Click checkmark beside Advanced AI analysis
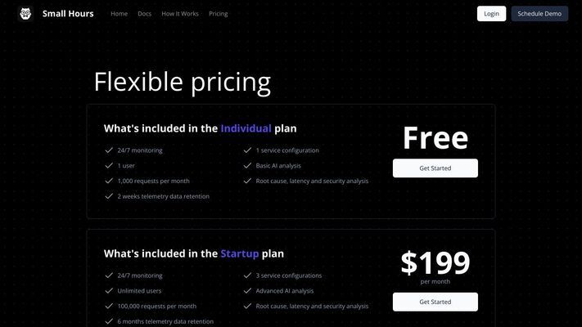The height and width of the screenshot is (327, 582). (247, 291)
